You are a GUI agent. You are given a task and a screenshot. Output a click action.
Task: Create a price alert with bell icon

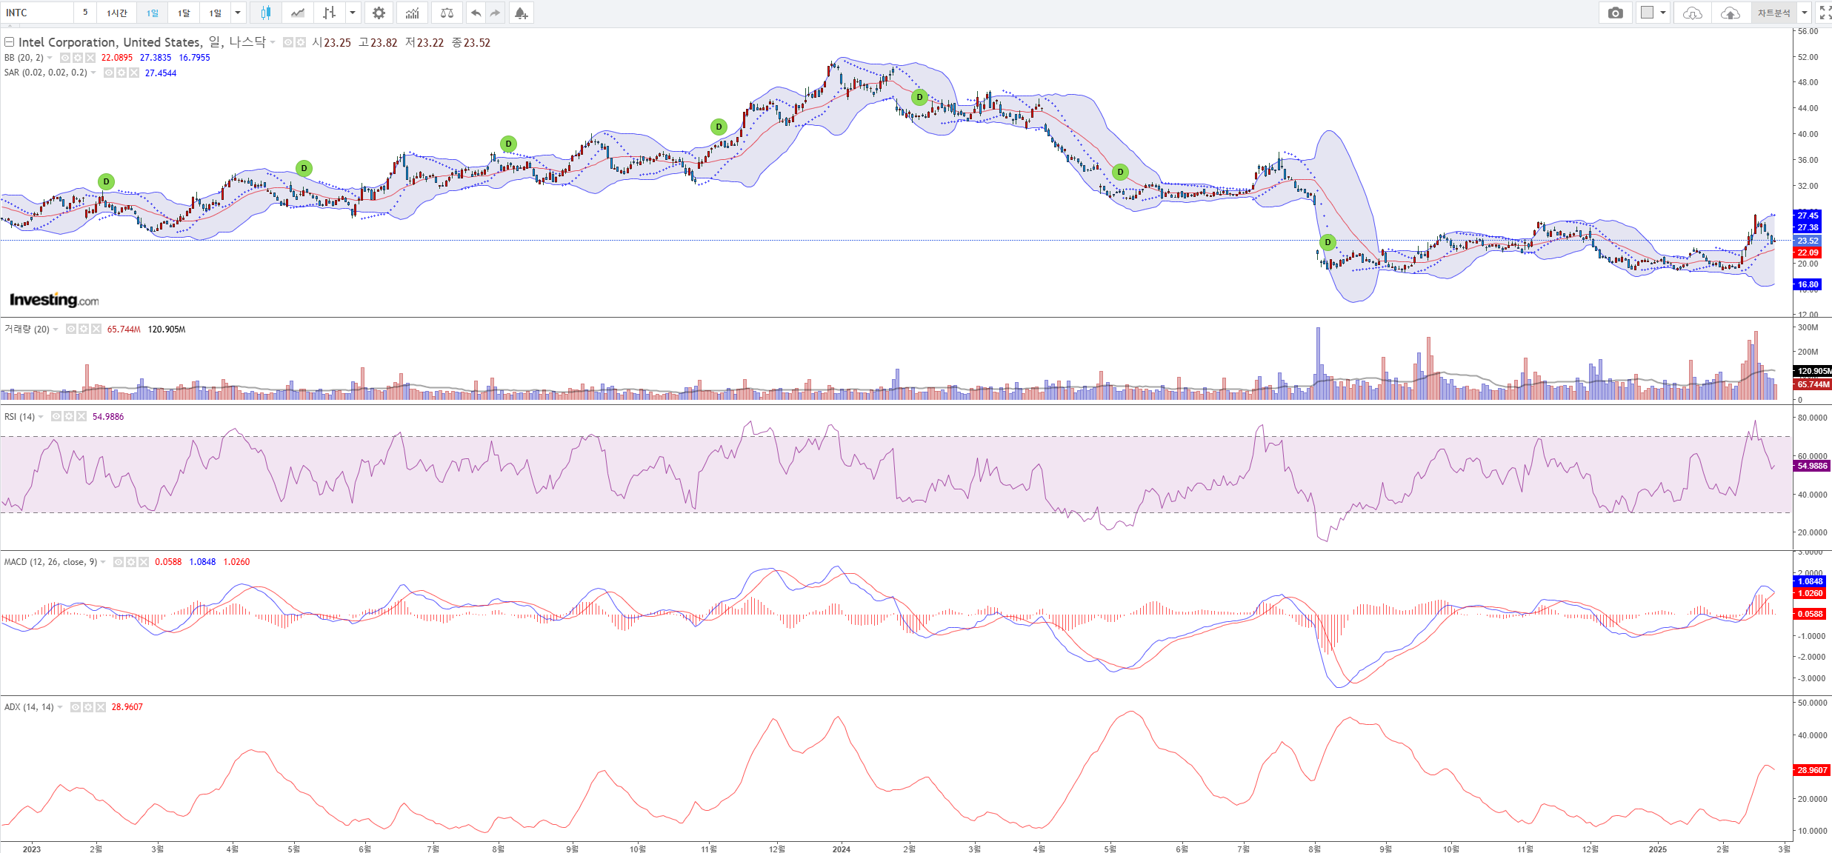click(x=521, y=13)
